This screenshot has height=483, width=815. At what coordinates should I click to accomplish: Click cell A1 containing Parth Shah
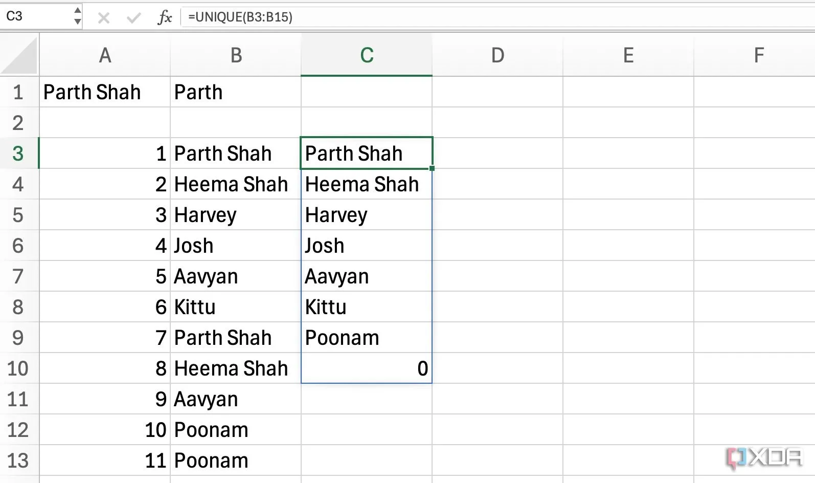click(105, 93)
